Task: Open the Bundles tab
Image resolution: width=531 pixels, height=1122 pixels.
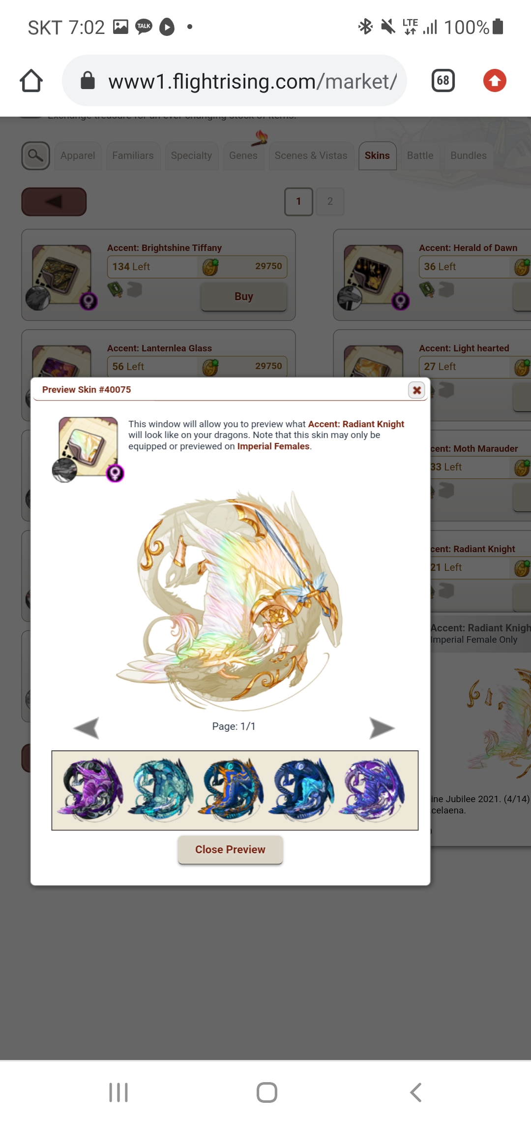Action: tap(469, 156)
